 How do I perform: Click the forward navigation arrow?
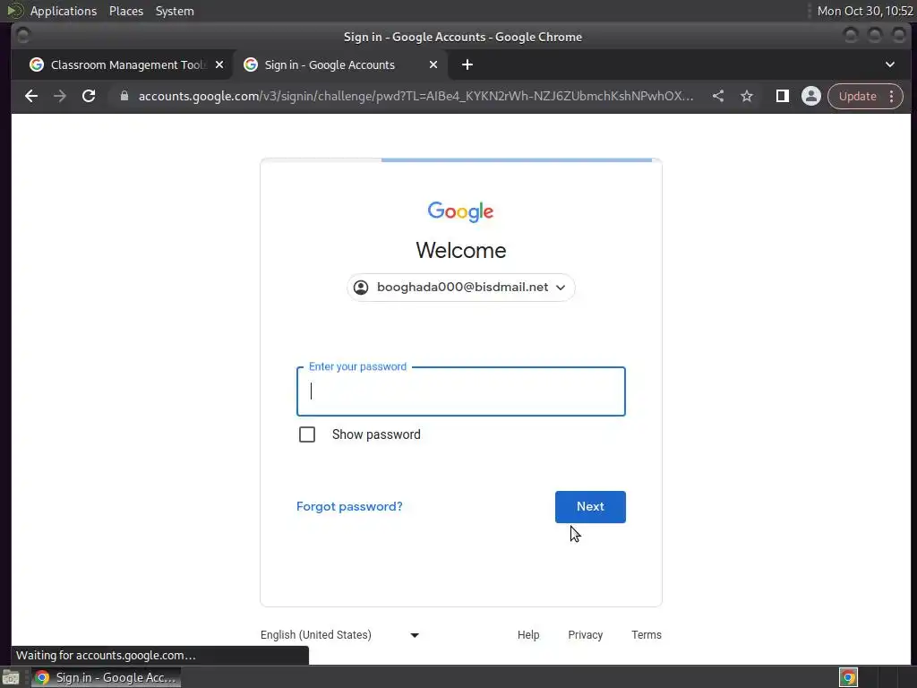pyautogui.click(x=60, y=96)
